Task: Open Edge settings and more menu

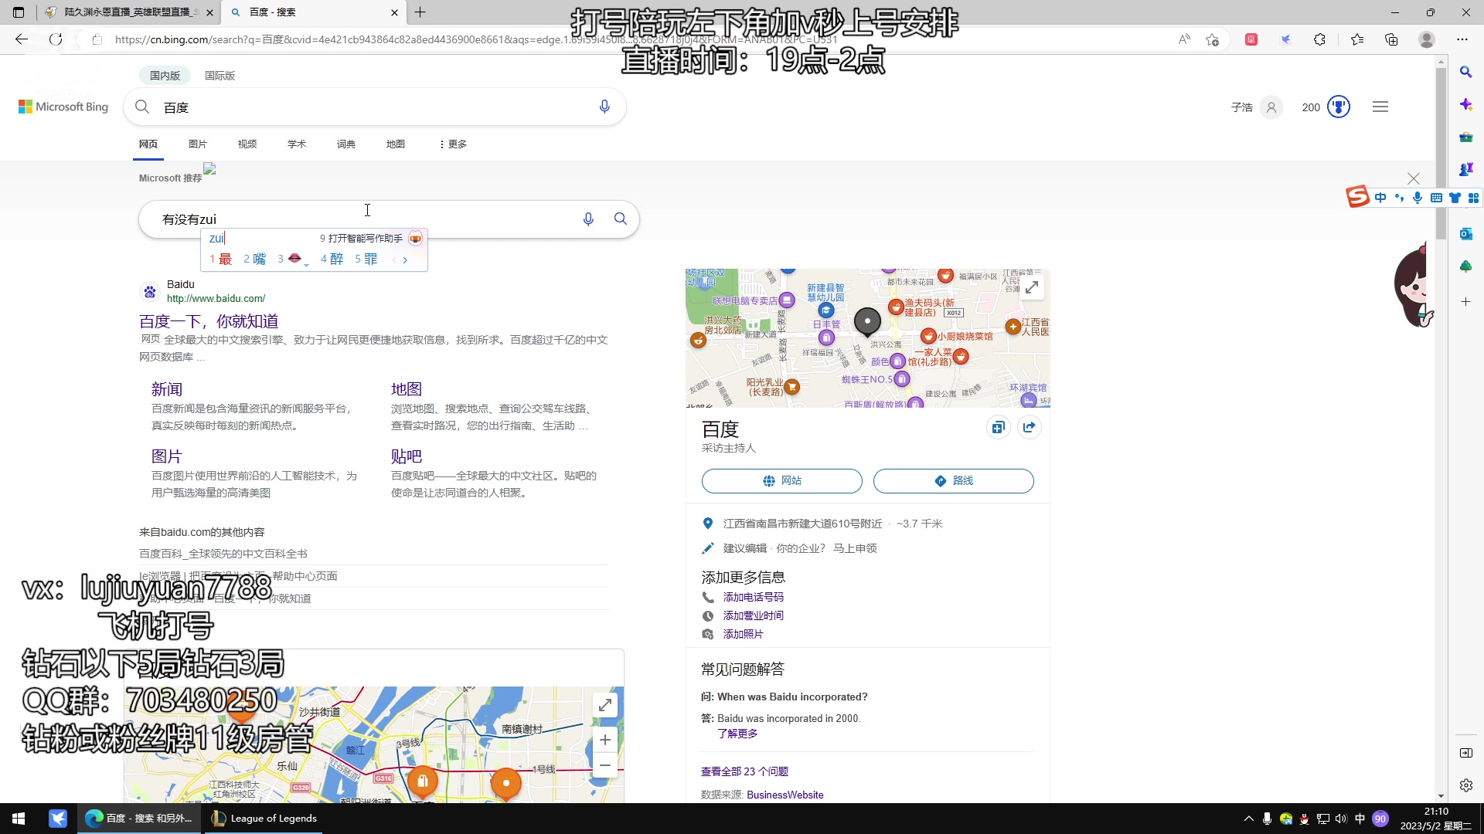Action: tap(1462, 39)
